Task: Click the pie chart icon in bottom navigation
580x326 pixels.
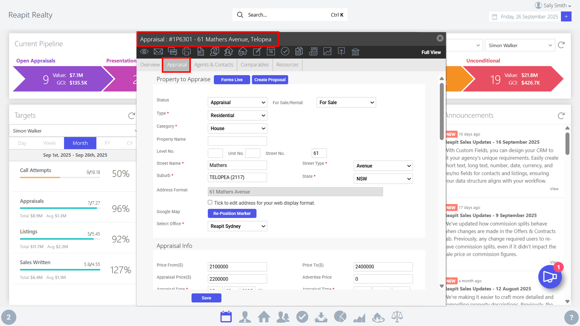Action: click(x=340, y=317)
